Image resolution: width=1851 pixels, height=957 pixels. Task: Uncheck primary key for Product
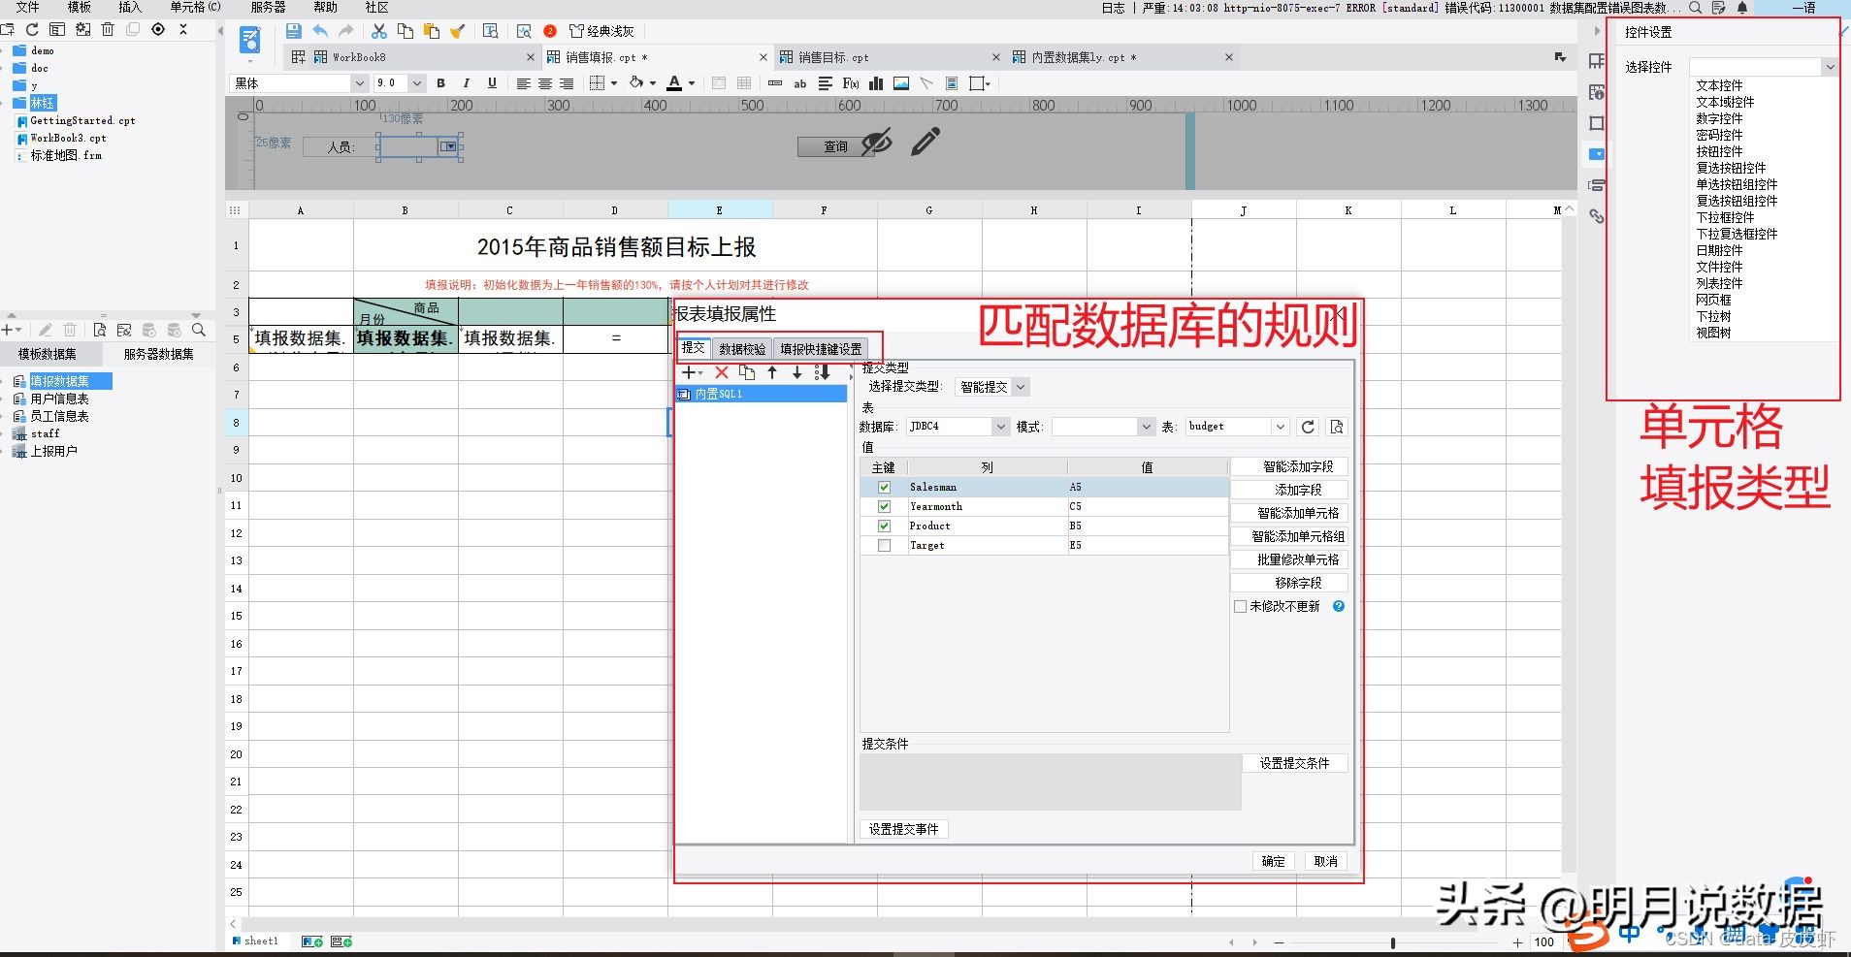click(x=884, y=526)
